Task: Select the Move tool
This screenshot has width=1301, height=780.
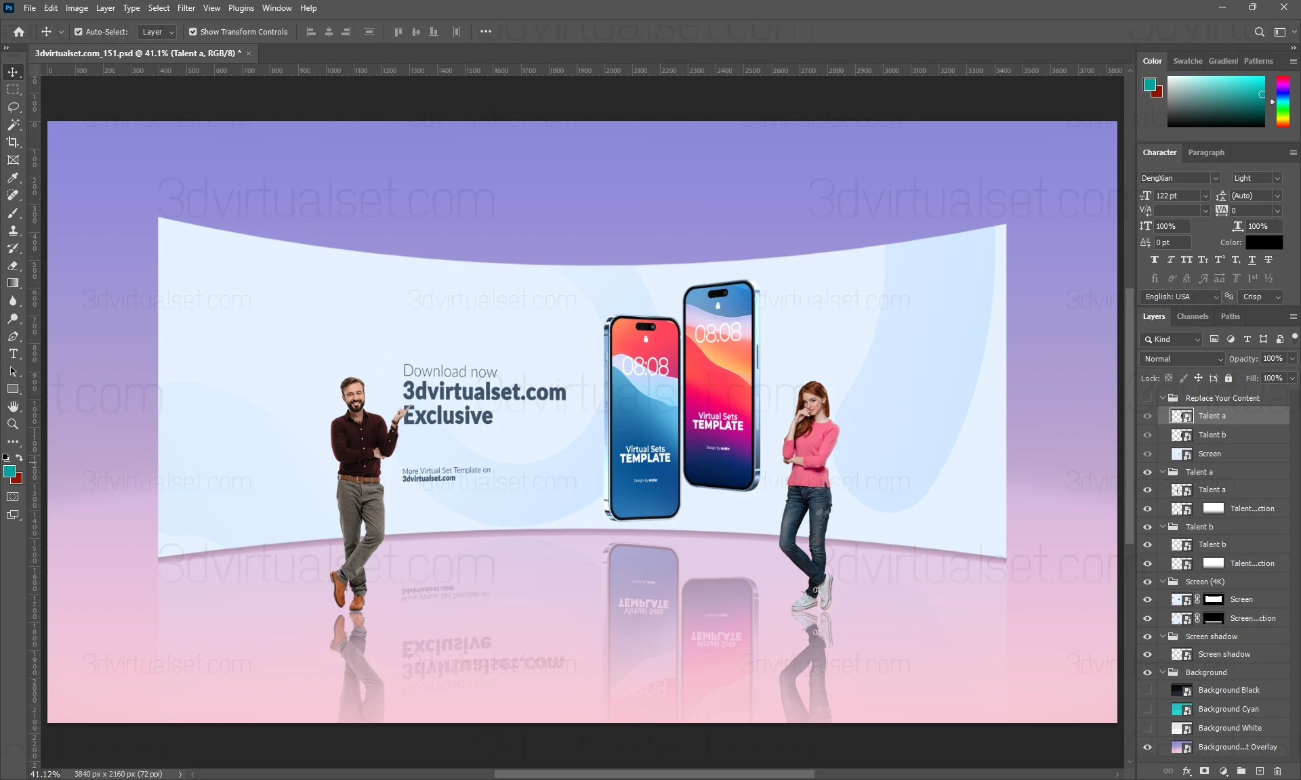Action: (13, 72)
